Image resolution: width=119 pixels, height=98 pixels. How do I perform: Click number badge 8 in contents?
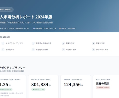93,50
